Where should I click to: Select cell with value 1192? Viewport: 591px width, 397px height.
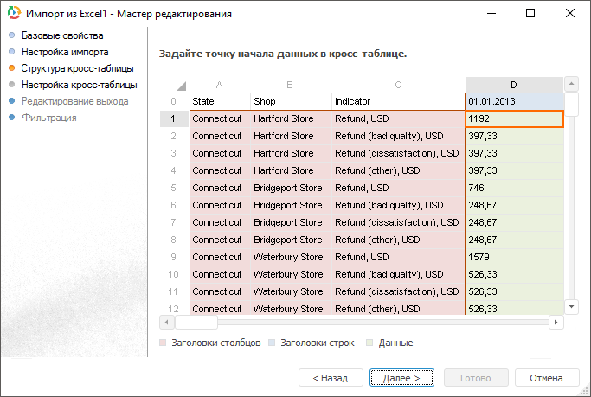[x=514, y=119]
